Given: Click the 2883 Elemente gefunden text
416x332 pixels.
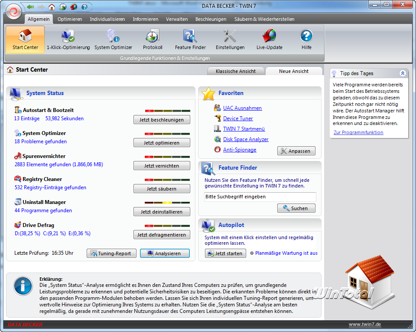Looking at the screenshot, I should point(59,164).
